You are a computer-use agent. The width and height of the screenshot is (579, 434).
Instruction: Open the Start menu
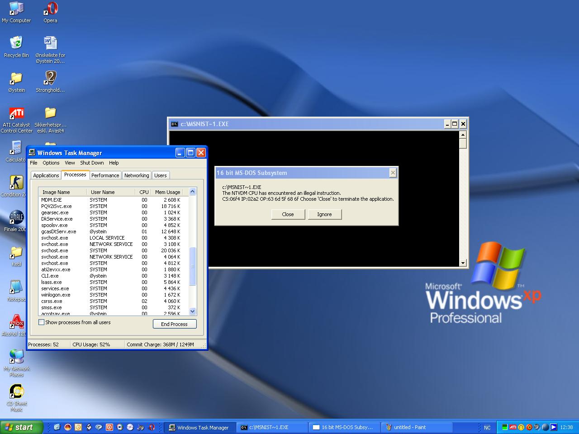click(x=22, y=427)
